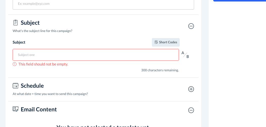Expand the Schedule section

point(191,89)
